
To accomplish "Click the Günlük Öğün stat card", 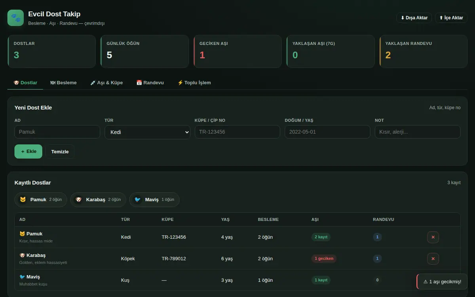I will pyautogui.click(x=144, y=51).
